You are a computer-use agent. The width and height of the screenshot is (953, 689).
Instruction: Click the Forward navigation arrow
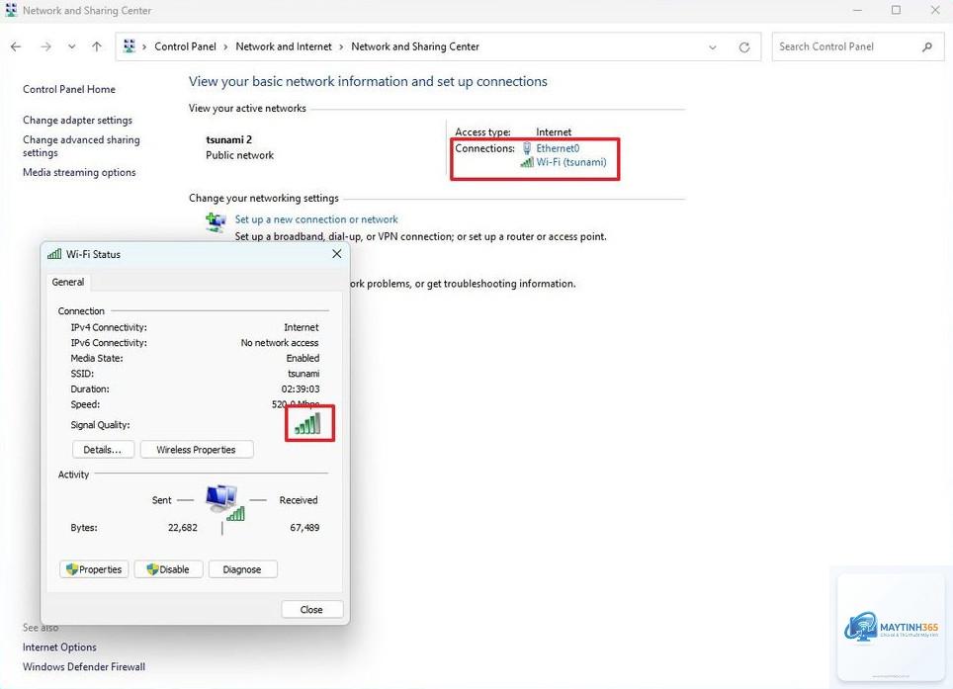pos(45,46)
